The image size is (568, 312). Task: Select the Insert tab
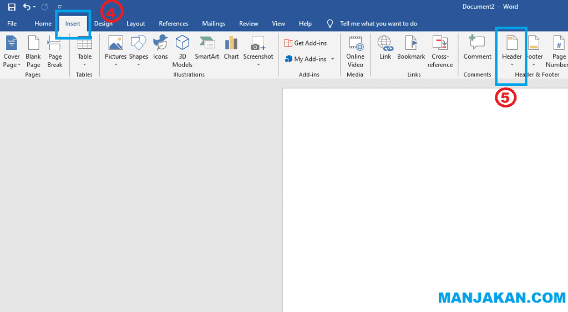coord(73,23)
